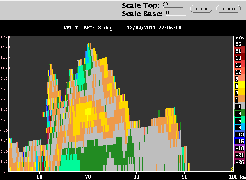Viewport: 246px width, 180px height.
Task: Select the Scale Base input field
Action: (x=176, y=13)
